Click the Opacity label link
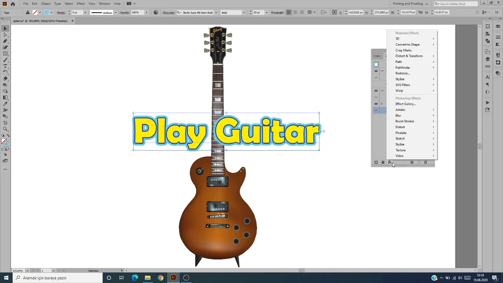This screenshot has height=283, width=503. [125, 13]
